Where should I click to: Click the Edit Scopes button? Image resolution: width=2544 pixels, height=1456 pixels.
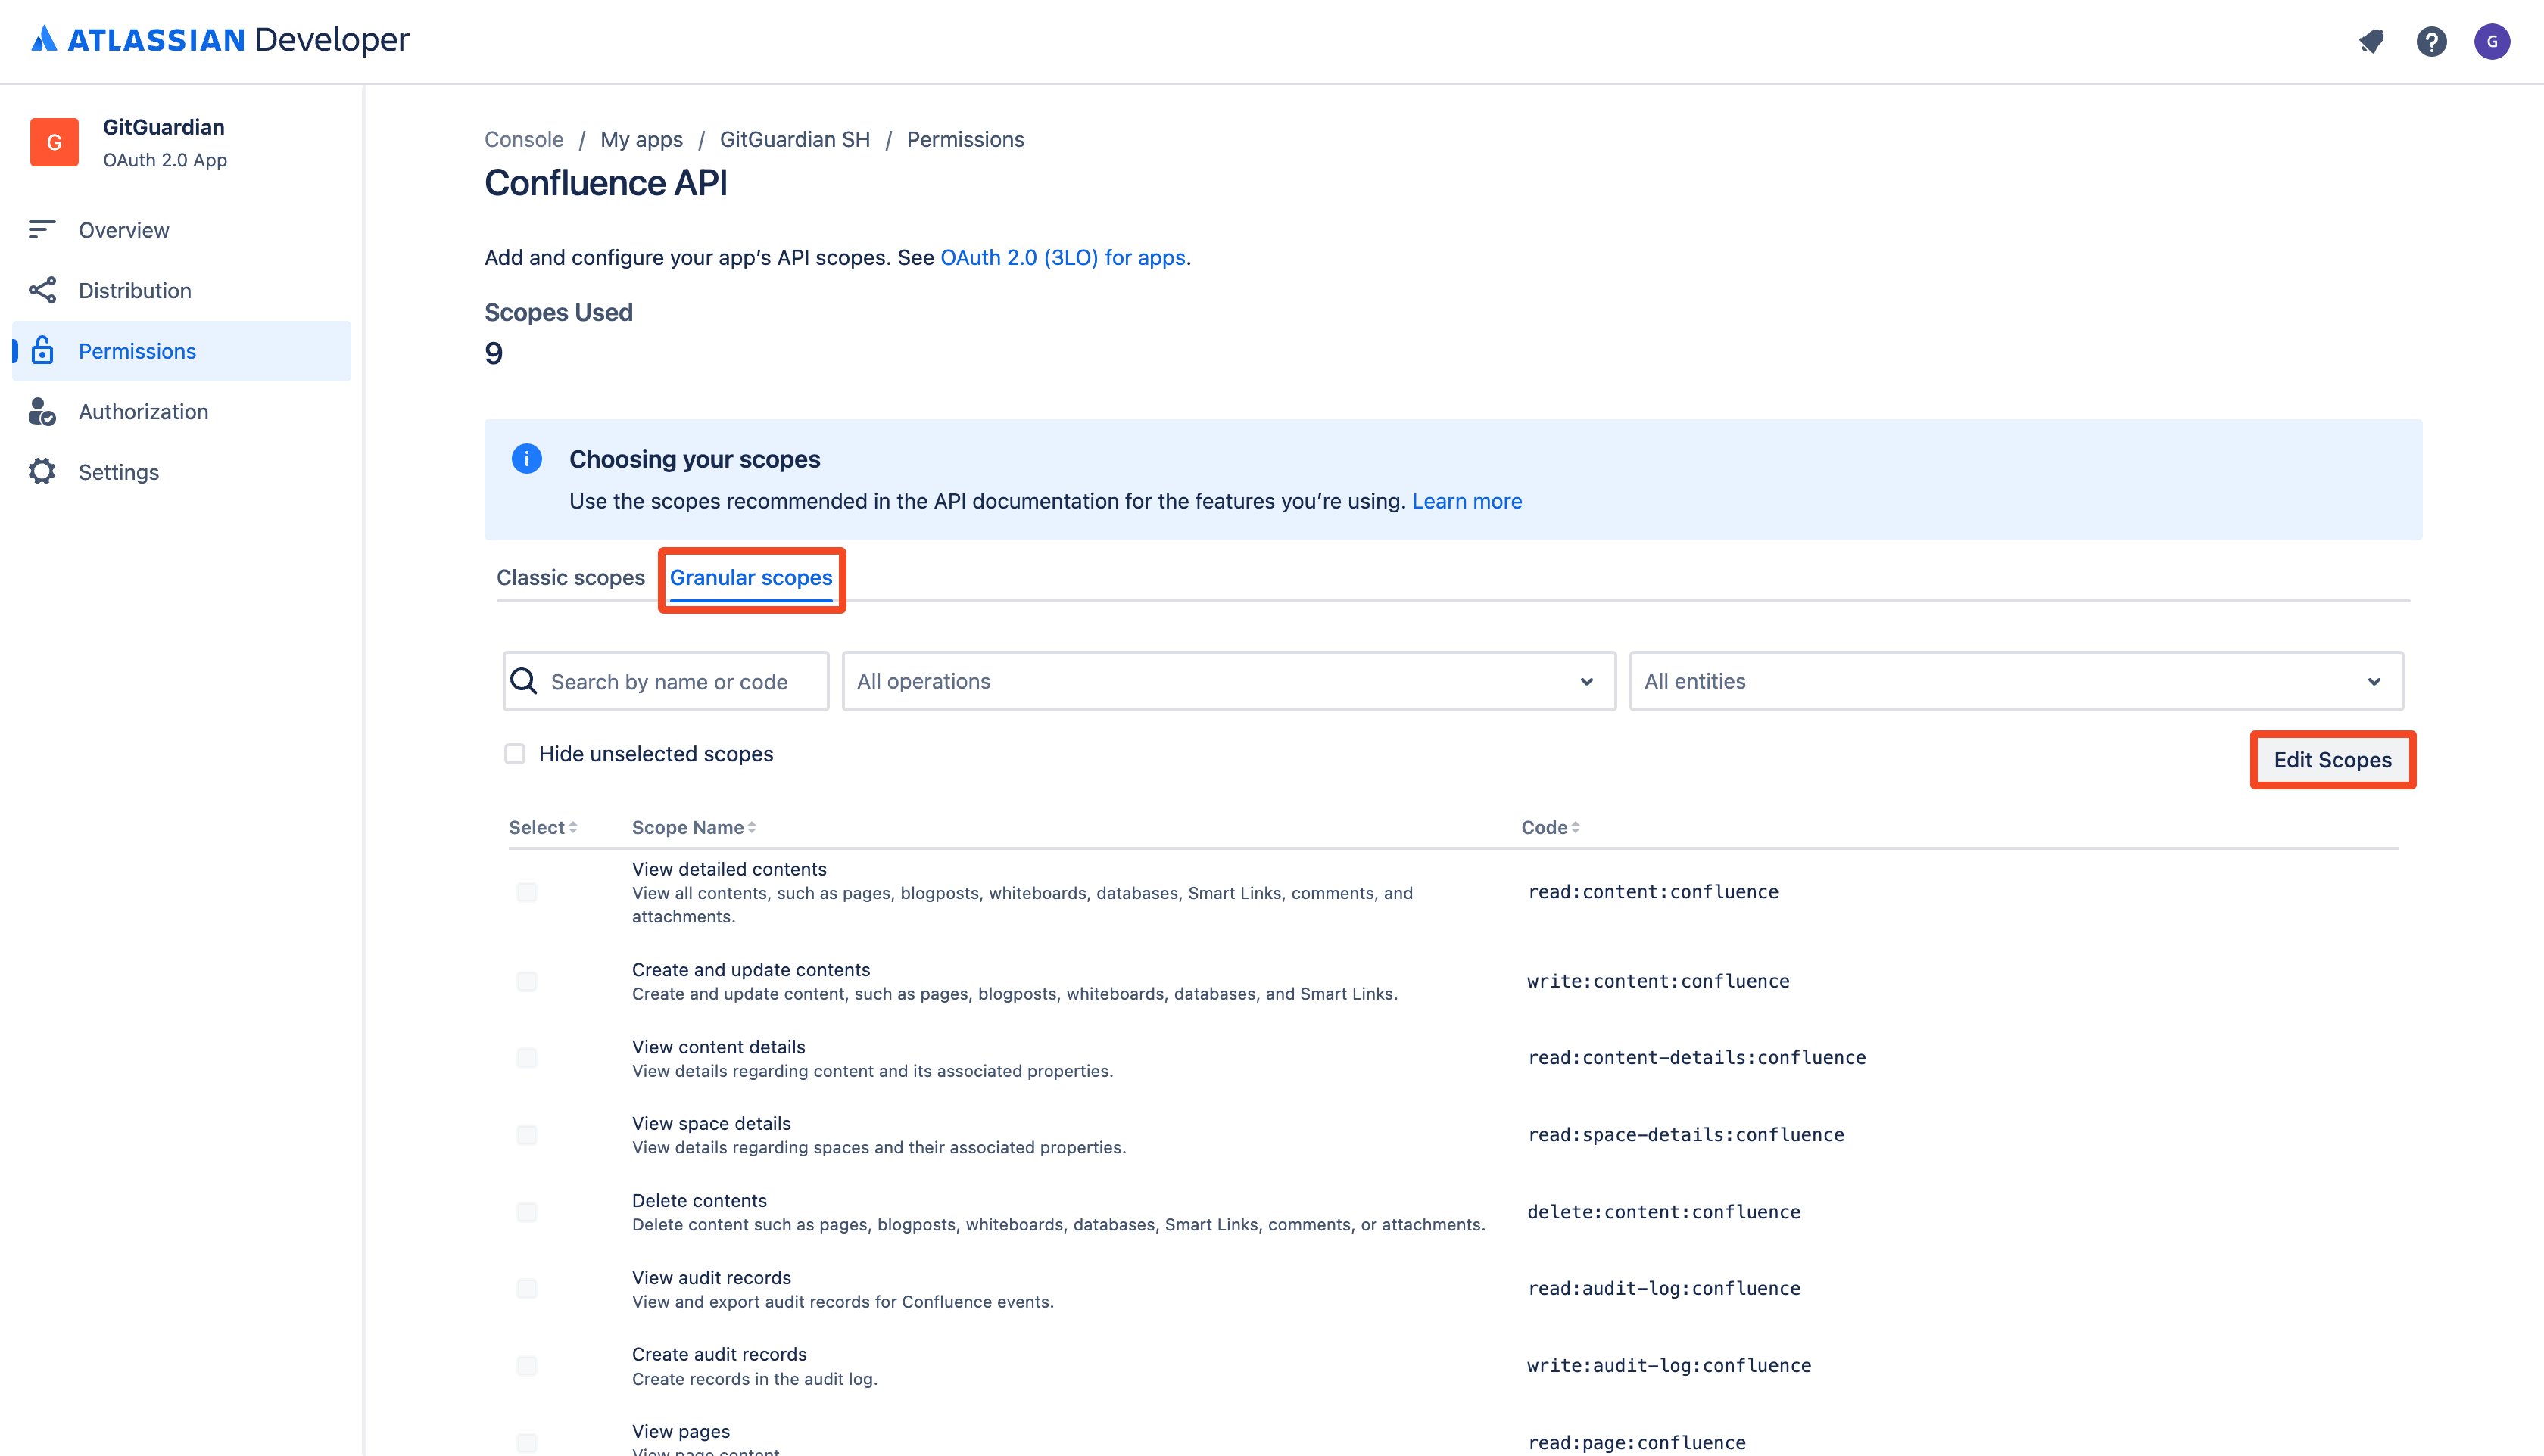(x=2333, y=759)
